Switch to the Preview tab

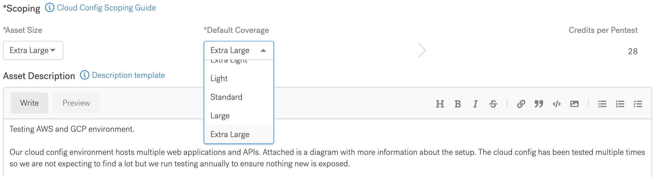[76, 103]
